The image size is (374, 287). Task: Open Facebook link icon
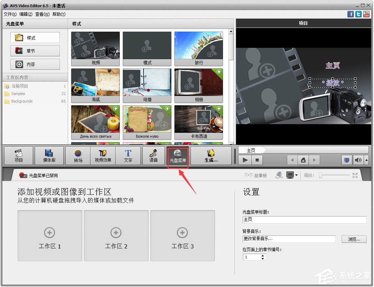[350, 14]
